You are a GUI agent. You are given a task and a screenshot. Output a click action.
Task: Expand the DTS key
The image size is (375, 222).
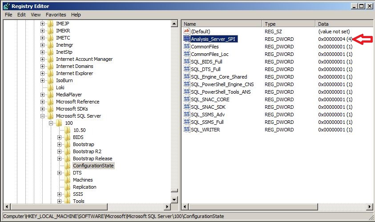point(59,173)
